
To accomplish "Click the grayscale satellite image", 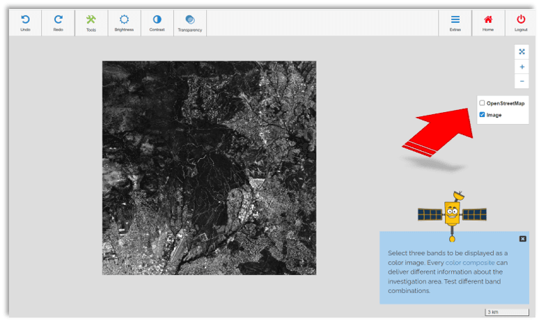I will [x=209, y=168].
